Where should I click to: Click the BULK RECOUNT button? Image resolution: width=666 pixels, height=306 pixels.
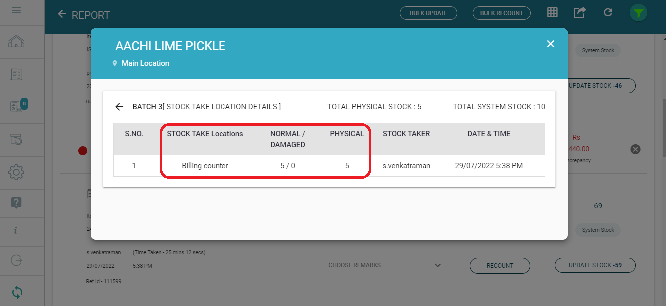pyautogui.click(x=501, y=13)
